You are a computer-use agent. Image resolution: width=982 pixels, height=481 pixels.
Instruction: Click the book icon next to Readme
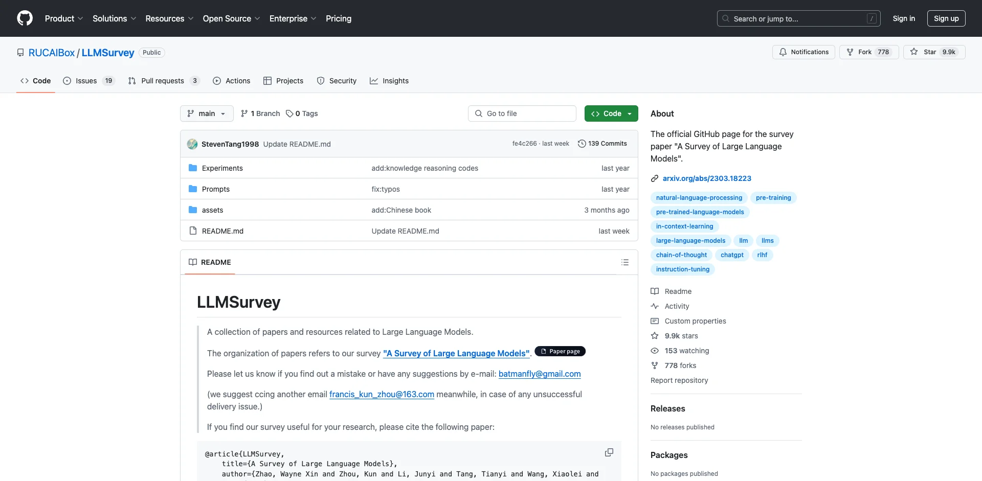tap(655, 291)
